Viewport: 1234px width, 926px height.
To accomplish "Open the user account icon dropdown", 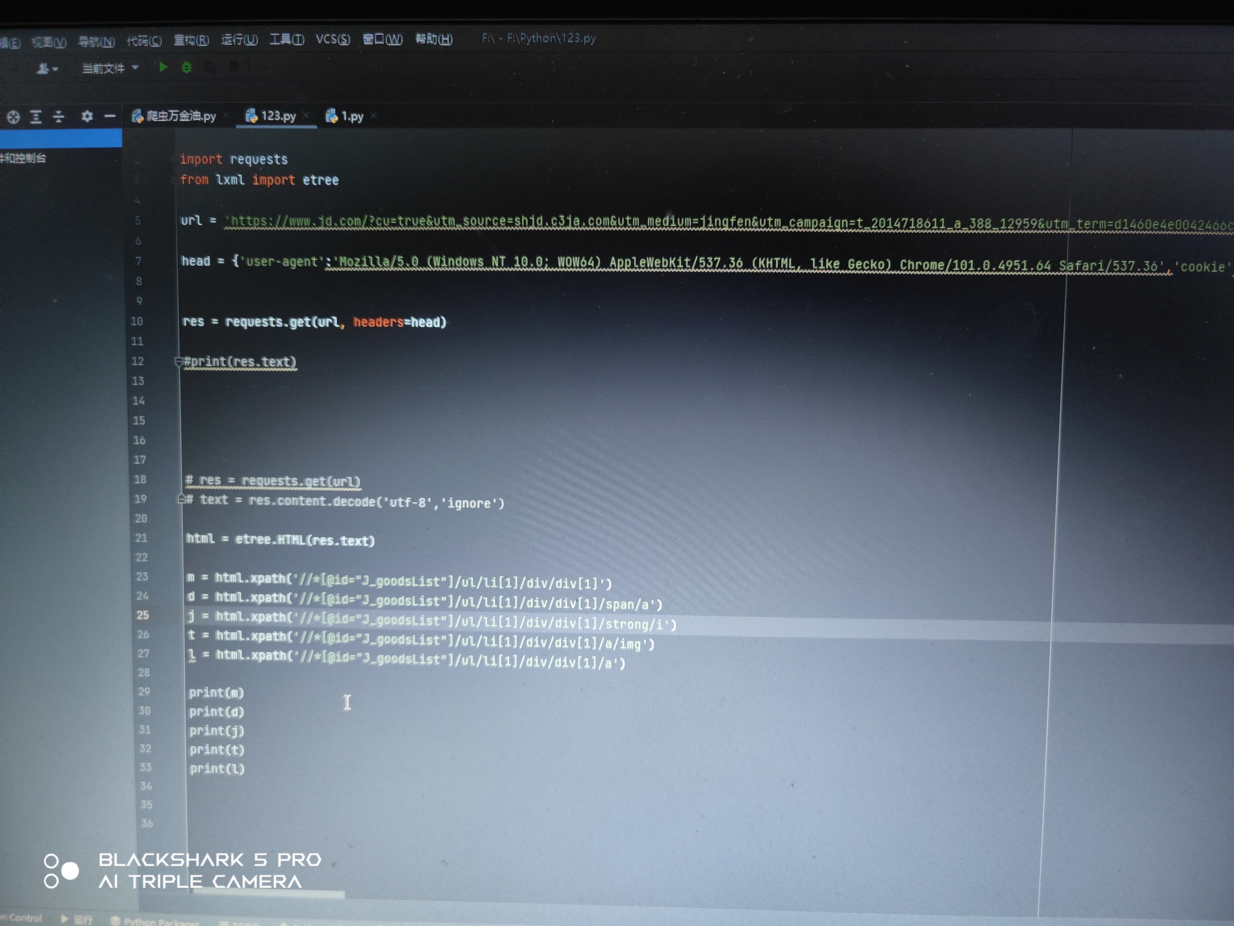I will [x=47, y=69].
